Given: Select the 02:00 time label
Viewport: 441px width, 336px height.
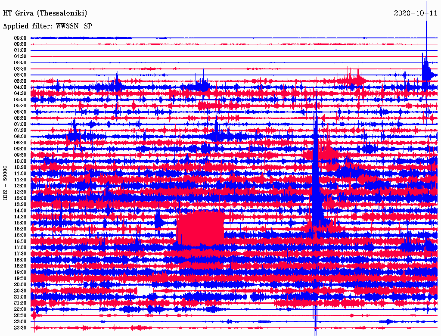Looking at the screenshot, I should pyautogui.click(x=20, y=63).
